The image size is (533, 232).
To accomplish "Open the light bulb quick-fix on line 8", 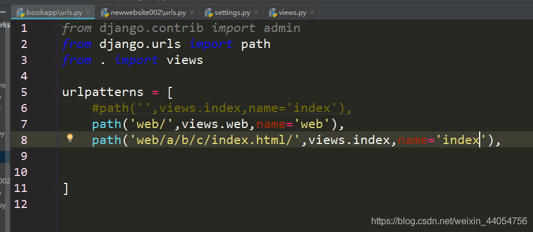I will click(x=69, y=138).
